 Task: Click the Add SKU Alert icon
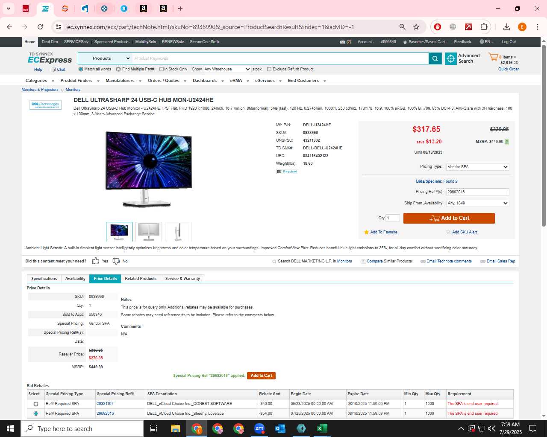(448, 232)
